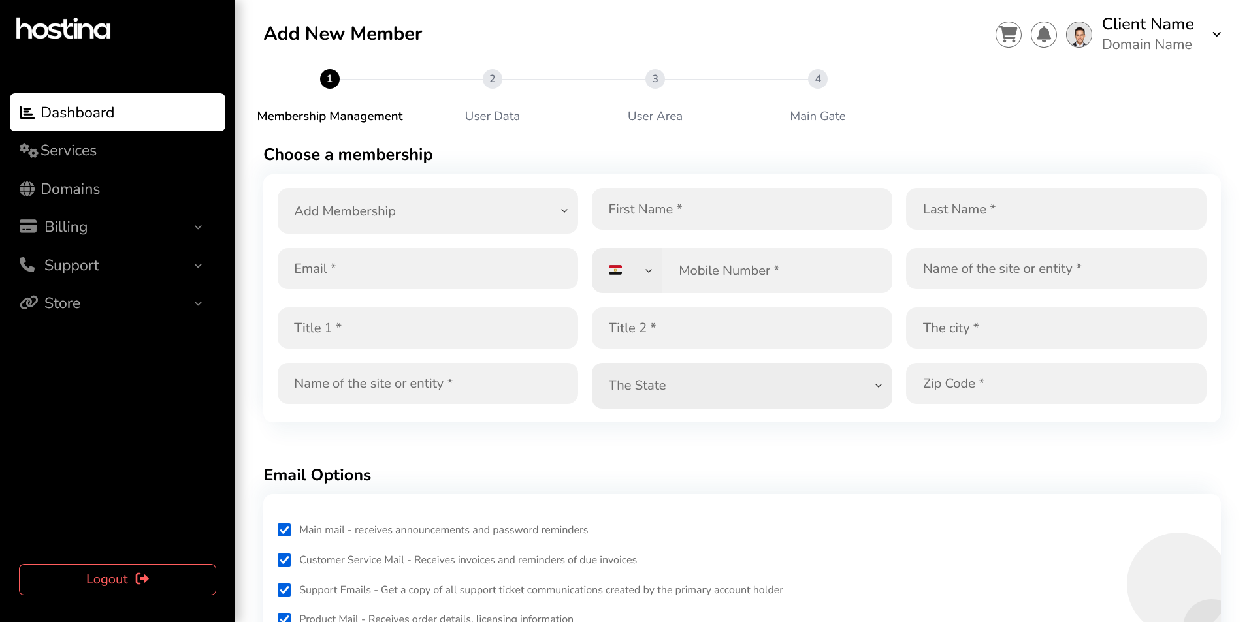Go to step 2 User Data

(x=492, y=79)
